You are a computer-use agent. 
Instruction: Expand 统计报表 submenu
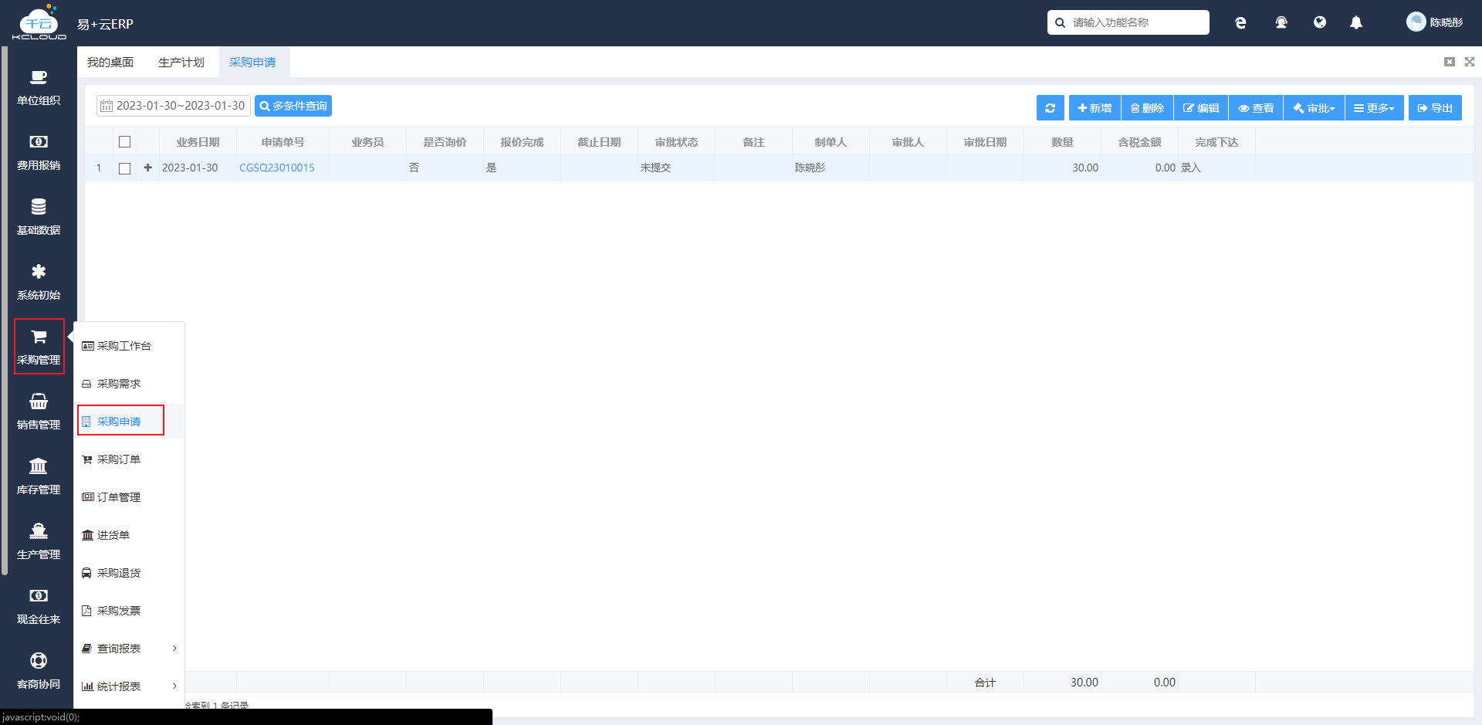tap(130, 686)
